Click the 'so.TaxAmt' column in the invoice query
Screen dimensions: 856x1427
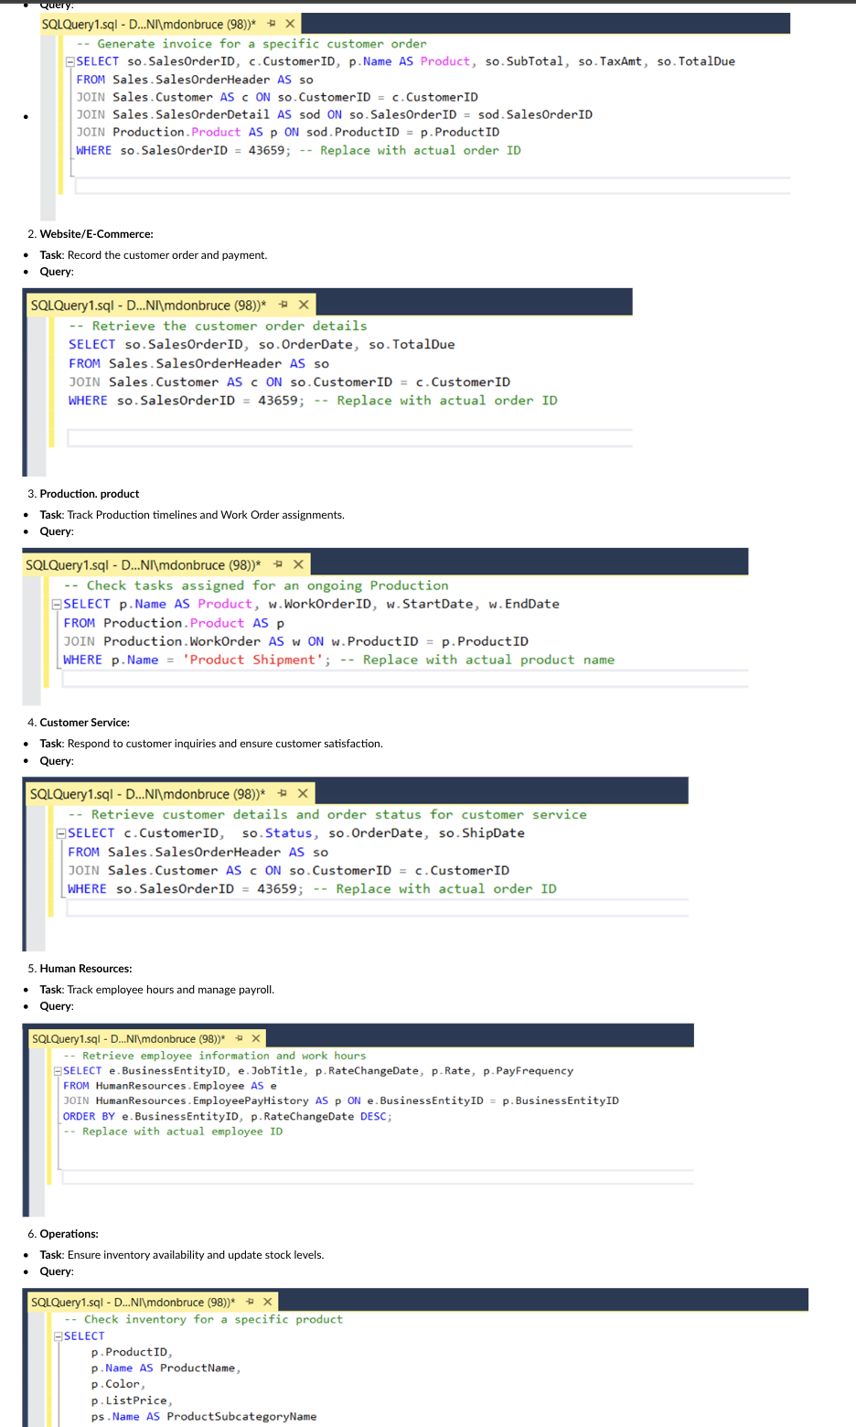610,61
